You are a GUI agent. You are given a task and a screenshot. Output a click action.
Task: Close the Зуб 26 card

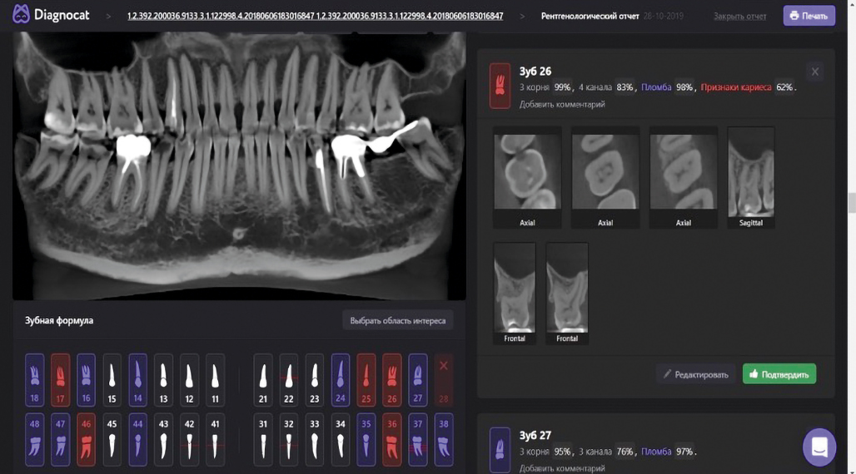[814, 72]
